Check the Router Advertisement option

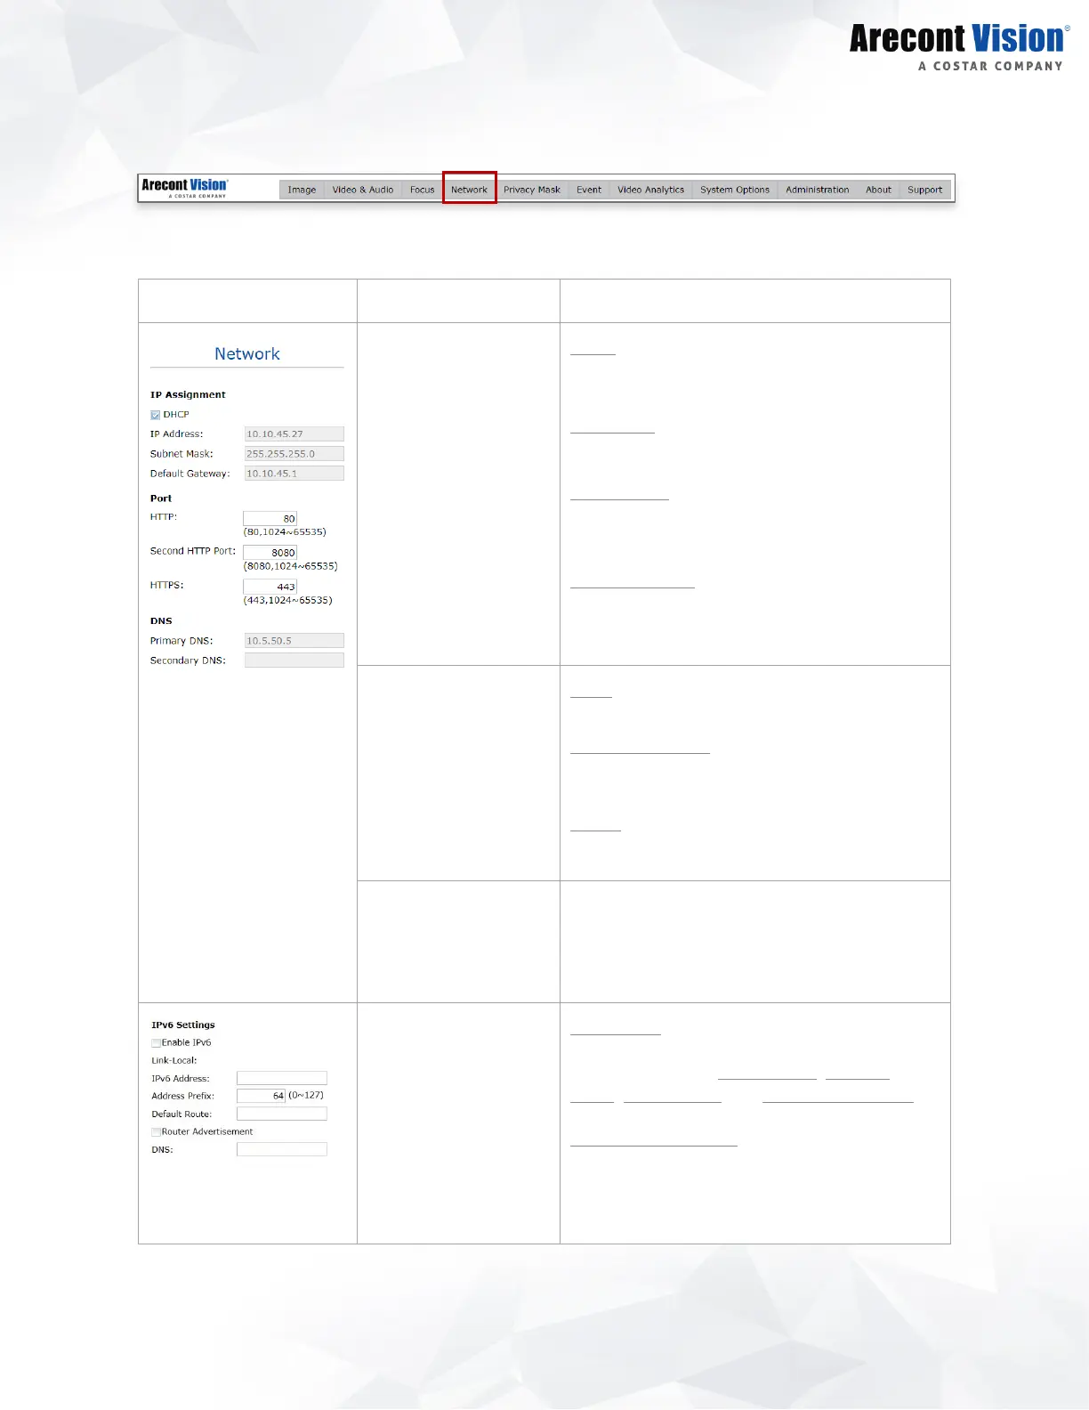pos(157,1132)
